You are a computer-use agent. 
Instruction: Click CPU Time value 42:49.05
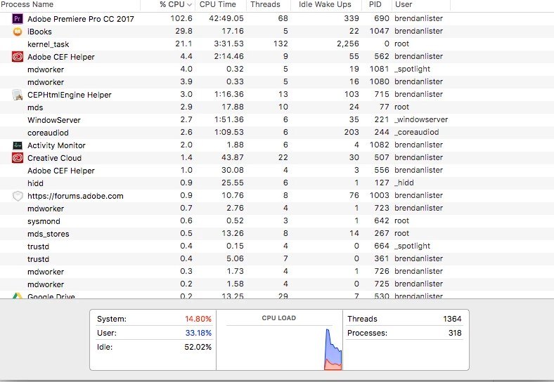226,18
